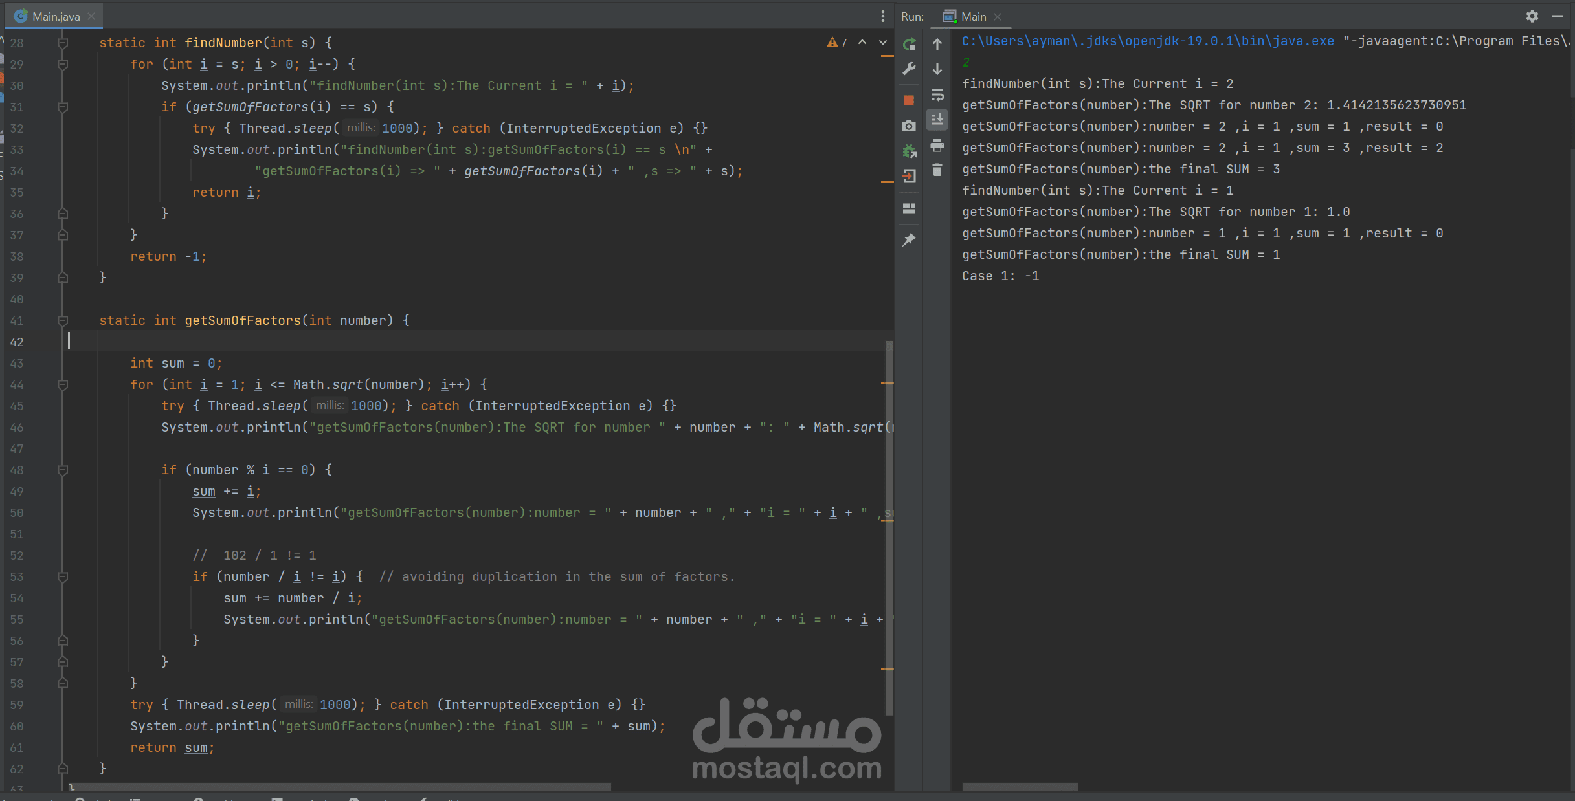Jump to next highlighted warning
Viewport: 1575px width, 801px height.
pos(882,43)
